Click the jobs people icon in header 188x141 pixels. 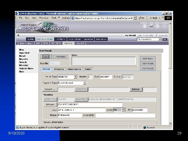(x=151, y=26)
